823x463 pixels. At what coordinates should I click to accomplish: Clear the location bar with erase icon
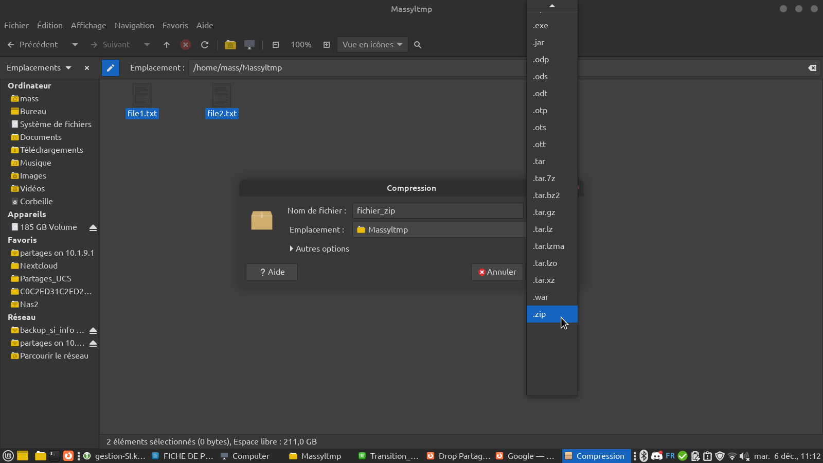point(812,68)
